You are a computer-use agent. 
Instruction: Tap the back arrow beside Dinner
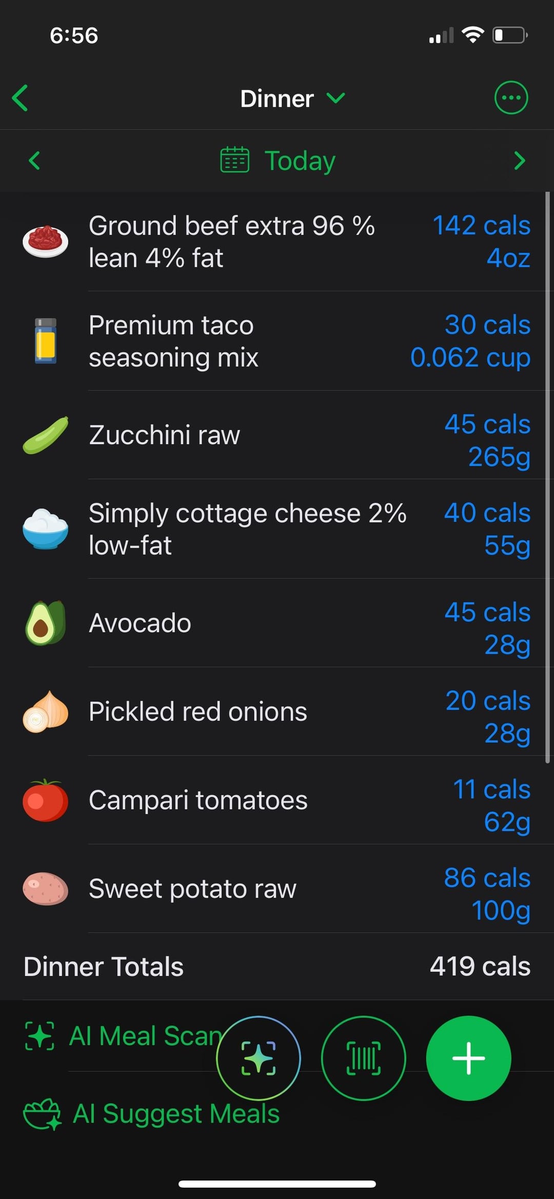21,98
